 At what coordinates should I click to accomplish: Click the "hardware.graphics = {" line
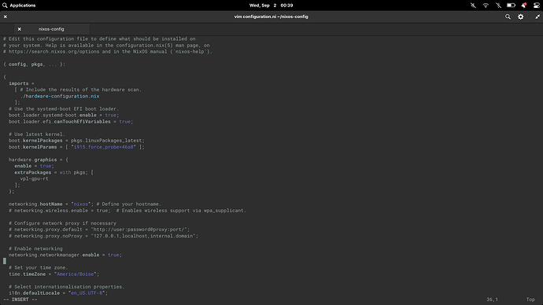39,160
